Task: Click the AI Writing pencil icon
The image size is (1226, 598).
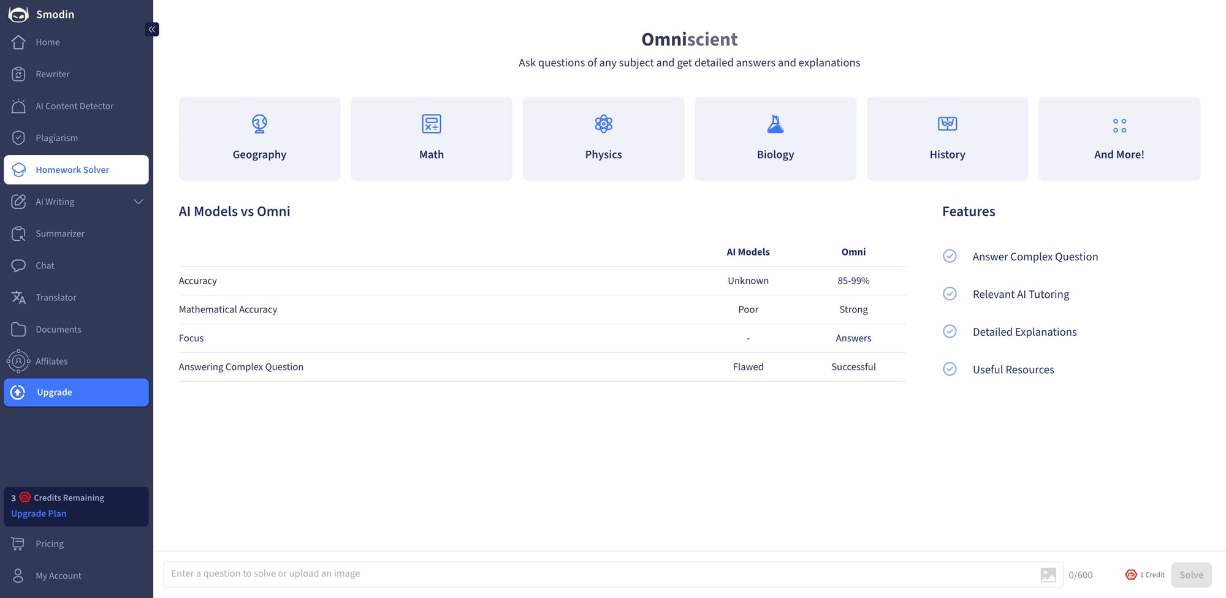Action: click(18, 202)
